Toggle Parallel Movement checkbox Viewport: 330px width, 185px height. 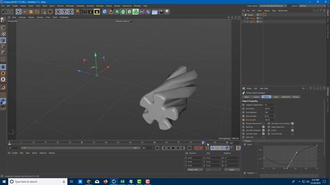(x=263, y=123)
